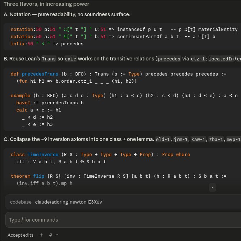The width and height of the screenshot is (241, 241).
Task: Click the "Three flavors, in increasing power" heading
Action: 46,4
